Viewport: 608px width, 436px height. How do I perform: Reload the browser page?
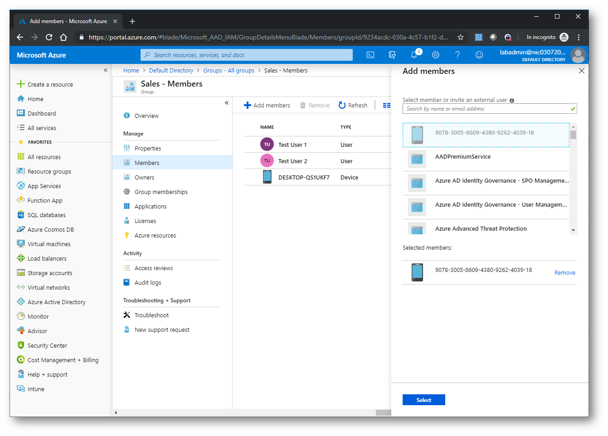tap(49, 37)
